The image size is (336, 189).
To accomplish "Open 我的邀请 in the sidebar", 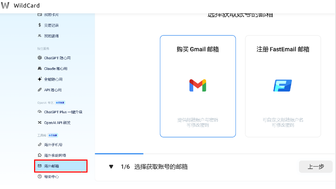I will pos(51,36).
